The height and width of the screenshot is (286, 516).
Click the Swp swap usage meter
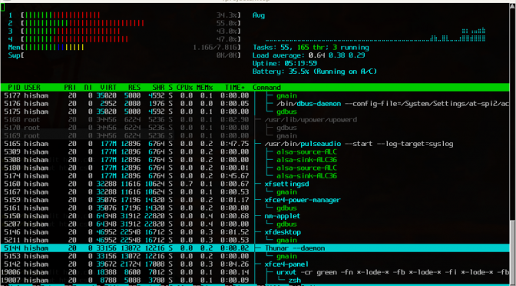point(124,55)
